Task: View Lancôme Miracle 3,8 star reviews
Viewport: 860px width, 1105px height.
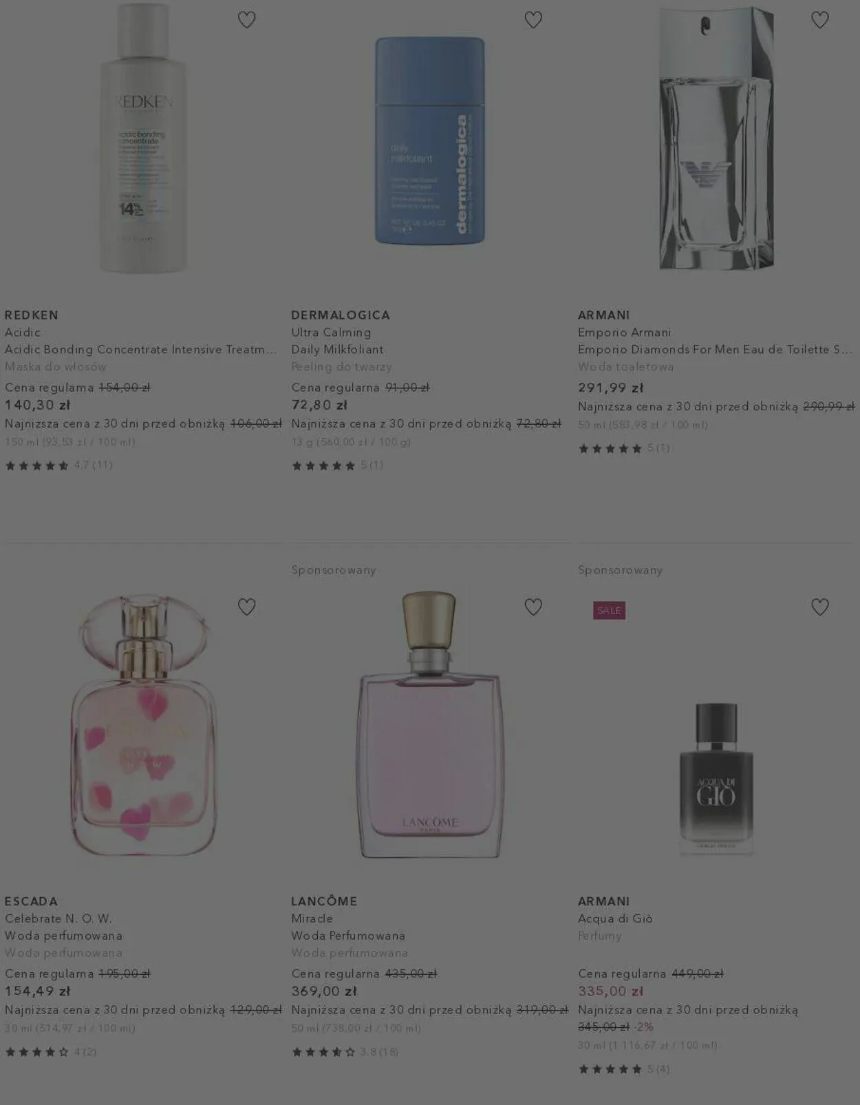Action: click(345, 1052)
